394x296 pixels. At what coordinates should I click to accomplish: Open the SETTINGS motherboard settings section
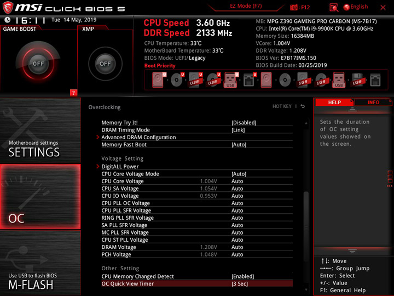click(40, 130)
